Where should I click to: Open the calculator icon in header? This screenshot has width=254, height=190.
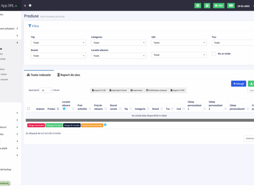(x=207, y=5)
